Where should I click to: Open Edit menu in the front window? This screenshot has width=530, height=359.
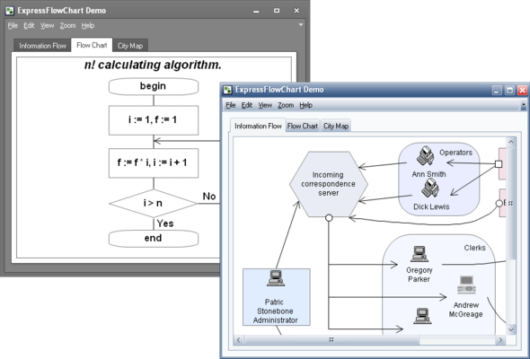(x=247, y=105)
